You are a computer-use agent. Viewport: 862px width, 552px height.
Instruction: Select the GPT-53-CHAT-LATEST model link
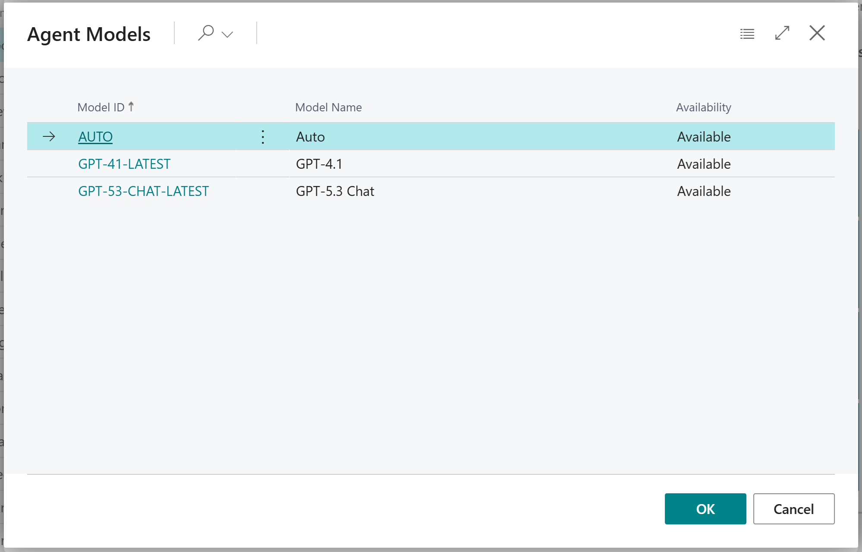pyautogui.click(x=143, y=191)
